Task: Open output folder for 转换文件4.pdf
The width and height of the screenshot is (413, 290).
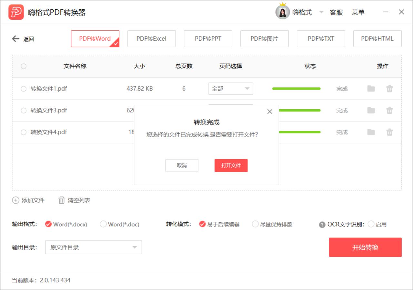Action: [x=370, y=132]
